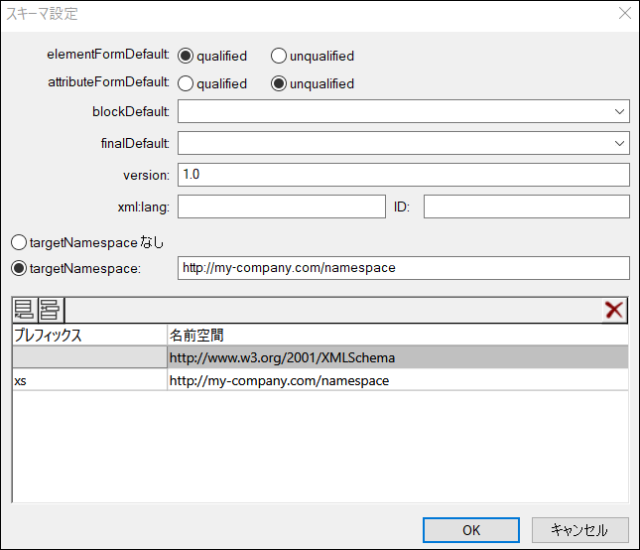The width and height of the screenshot is (640, 550).
Task: Delete selected namespace with red X icon
Action: coord(614,310)
